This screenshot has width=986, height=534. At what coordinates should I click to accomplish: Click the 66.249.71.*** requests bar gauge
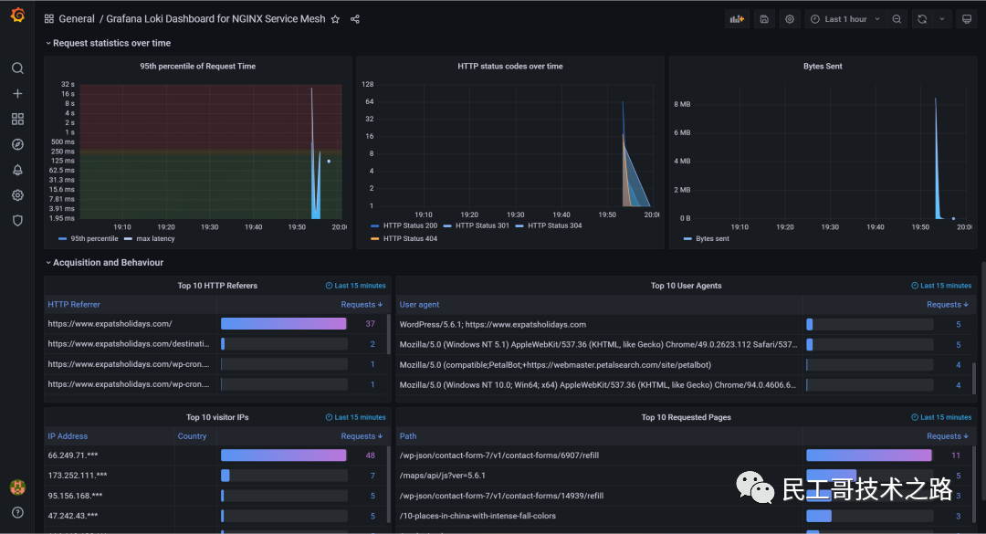pyautogui.click(x=284, y=455)
